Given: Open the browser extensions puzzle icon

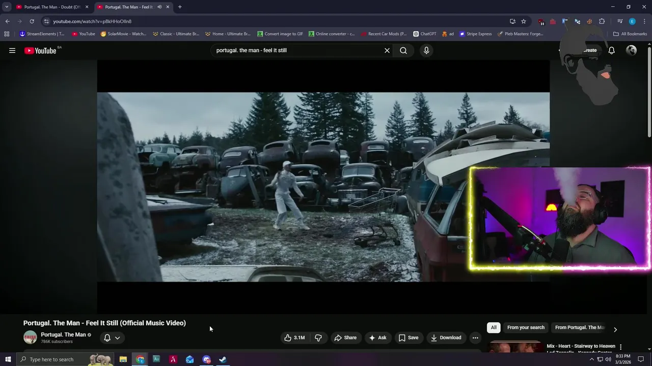Looking at the screenshot, I should (x=602, y=21).
